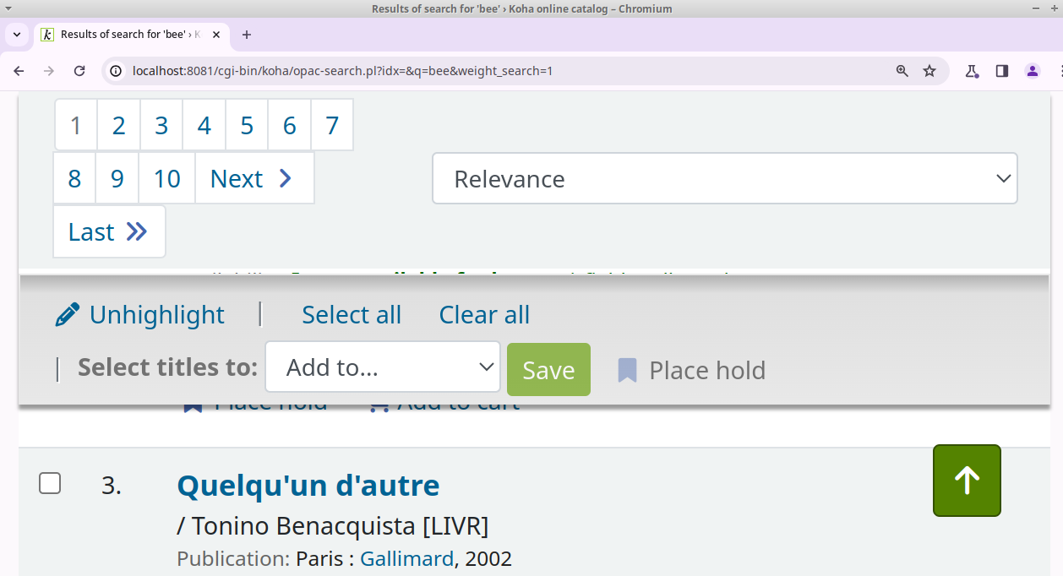Image resolution: width=1063 pixels, height=576 pixels.
Task: Click the Unhighlight pencil icon
Action: coord(67,314)
